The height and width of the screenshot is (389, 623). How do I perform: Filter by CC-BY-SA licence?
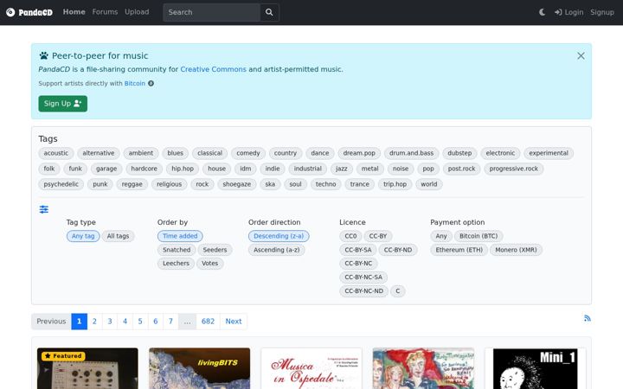click(358, 250)
